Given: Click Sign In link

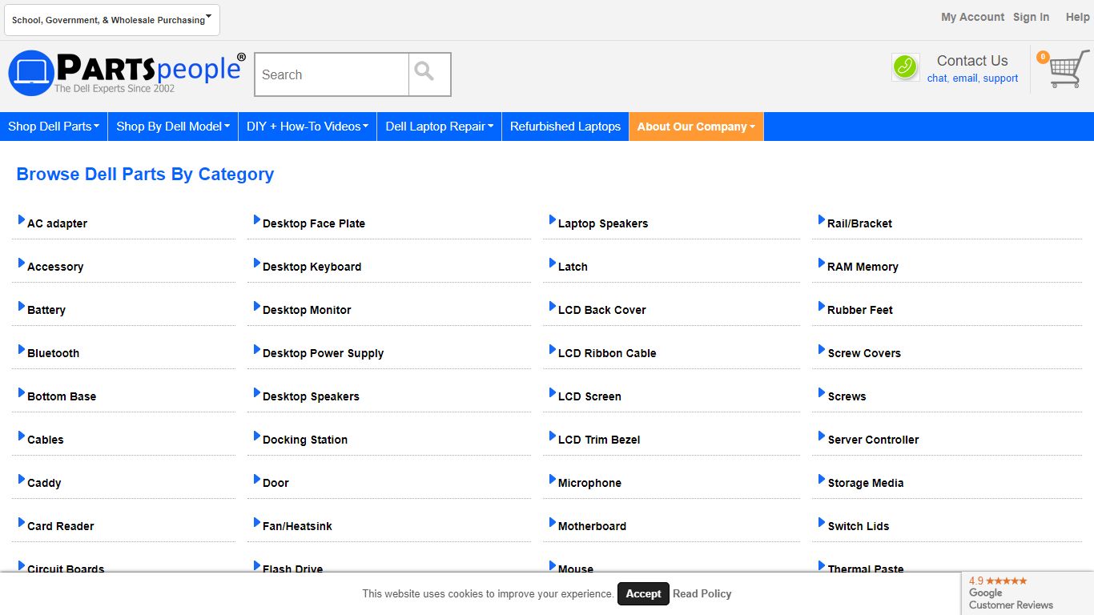Looking at the screenshot, I should [1031, 17].
